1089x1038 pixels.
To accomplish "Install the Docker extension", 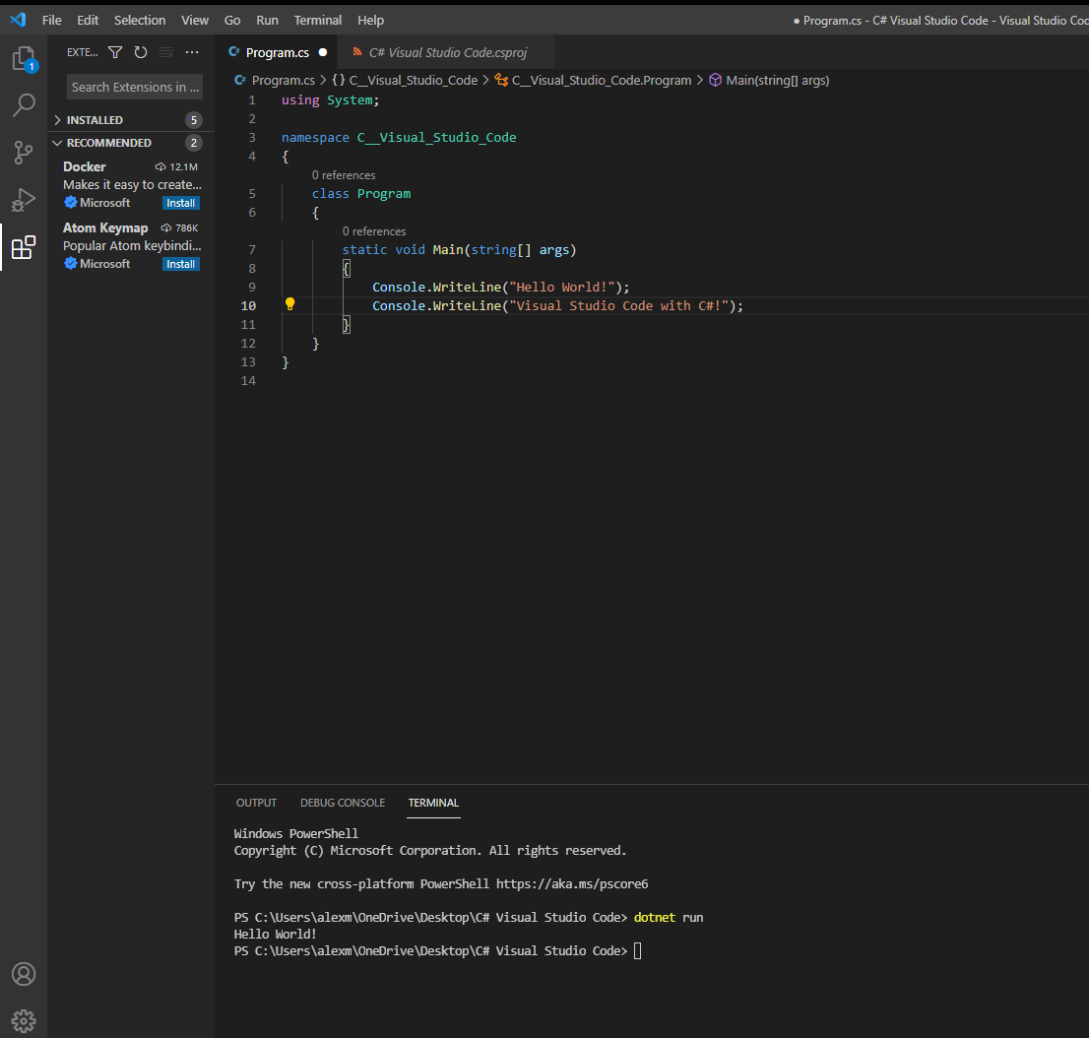I will point(180,203).
